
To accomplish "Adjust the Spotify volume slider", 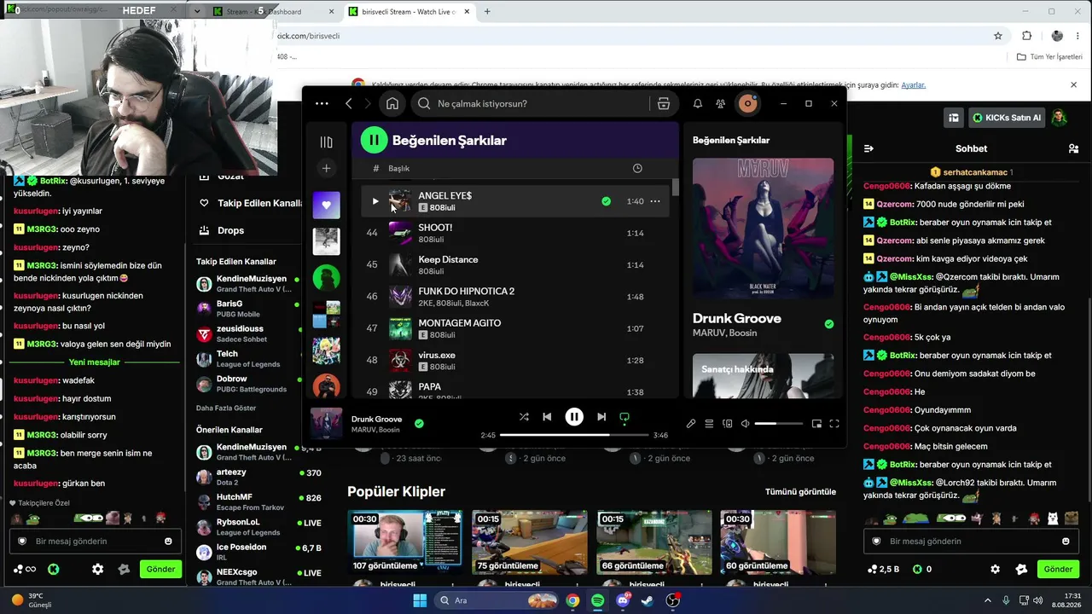I will click(778, 424).
